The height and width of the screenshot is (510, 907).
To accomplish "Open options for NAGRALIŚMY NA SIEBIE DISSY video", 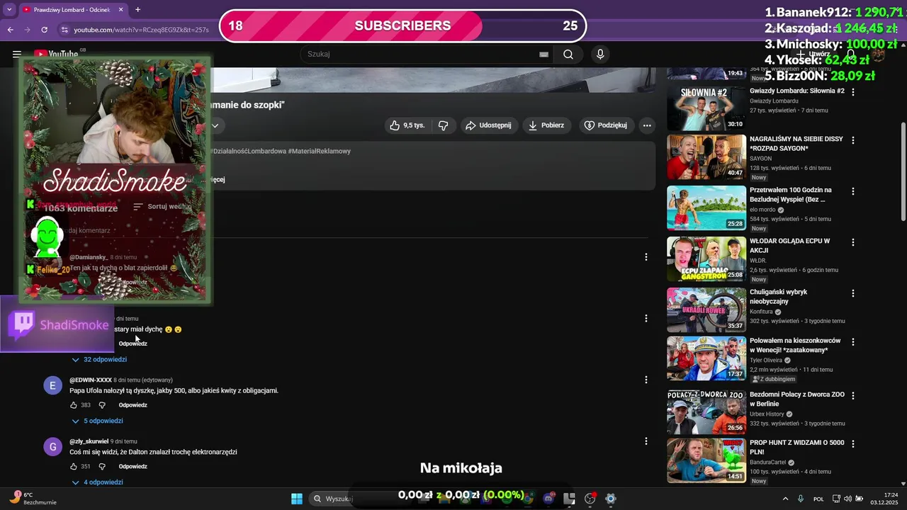I will [852, 140].
